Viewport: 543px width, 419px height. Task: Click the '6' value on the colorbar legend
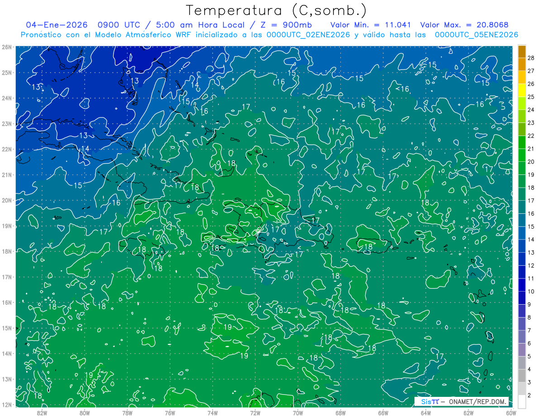click(529, 344)
